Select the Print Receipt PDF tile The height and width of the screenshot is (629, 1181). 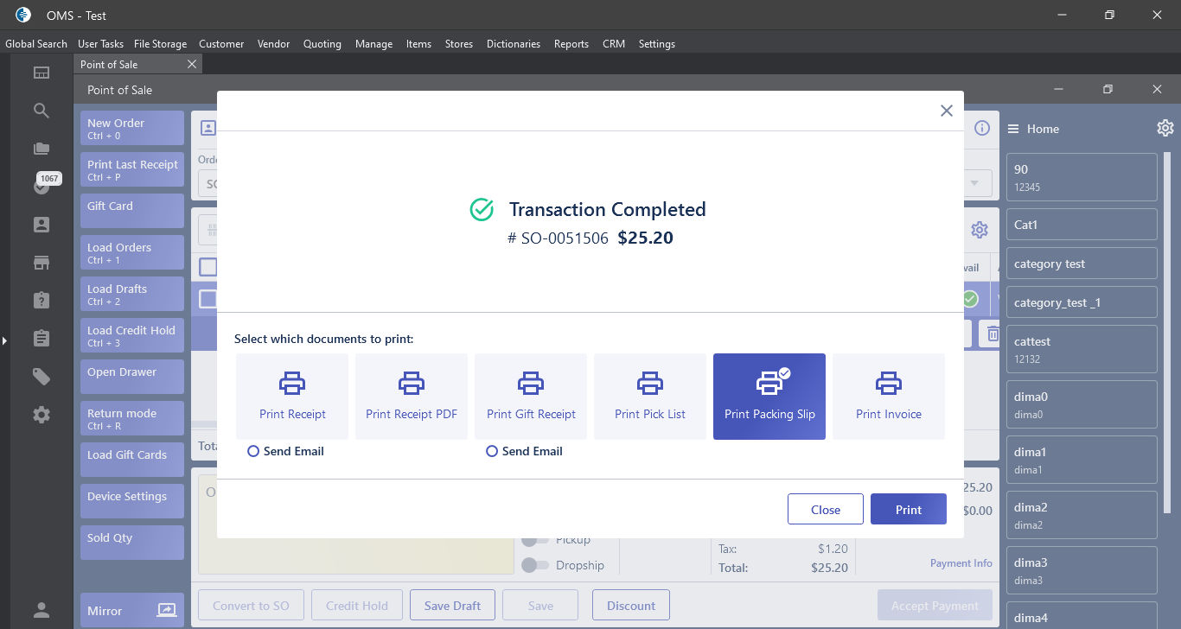tap(412, 397)
